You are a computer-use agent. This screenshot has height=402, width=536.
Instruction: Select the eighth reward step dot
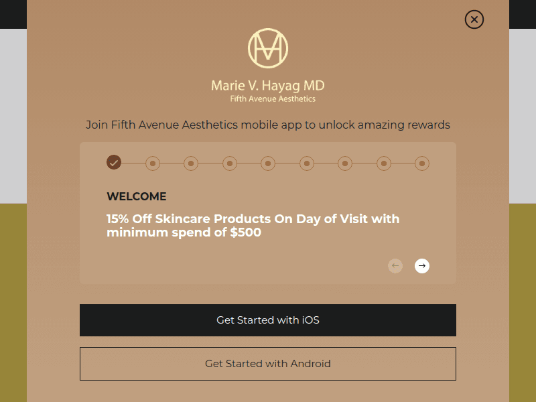coord(384,163)
